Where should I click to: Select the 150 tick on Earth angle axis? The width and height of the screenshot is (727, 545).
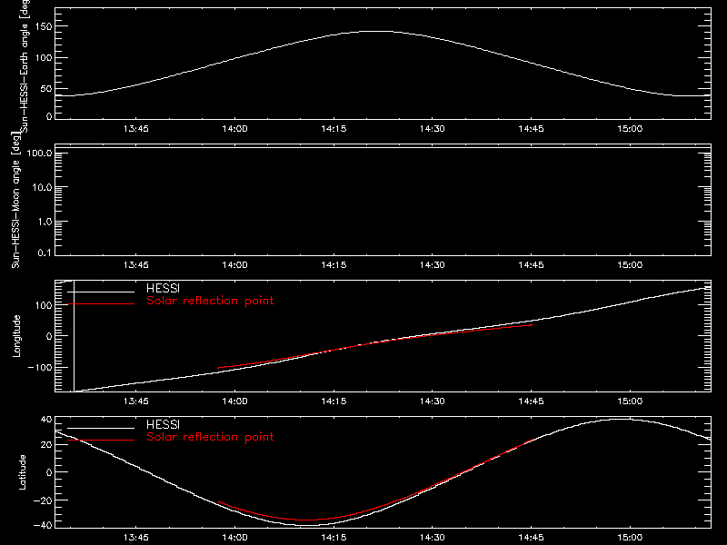43,26
